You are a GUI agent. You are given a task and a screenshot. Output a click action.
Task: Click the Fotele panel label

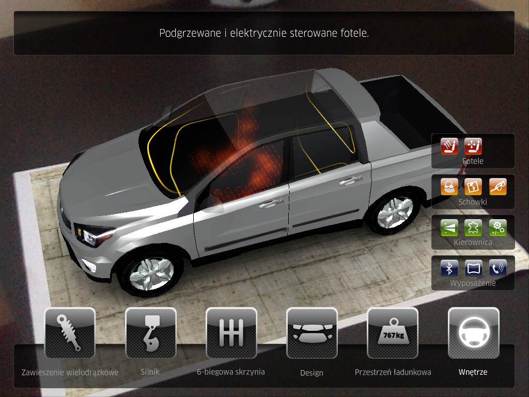[473, 161]
